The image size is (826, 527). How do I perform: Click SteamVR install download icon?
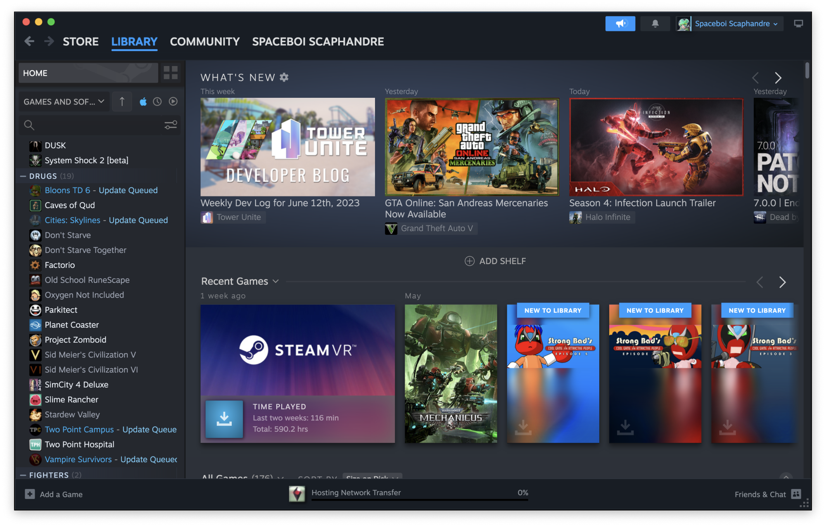[x=224, y=418]
